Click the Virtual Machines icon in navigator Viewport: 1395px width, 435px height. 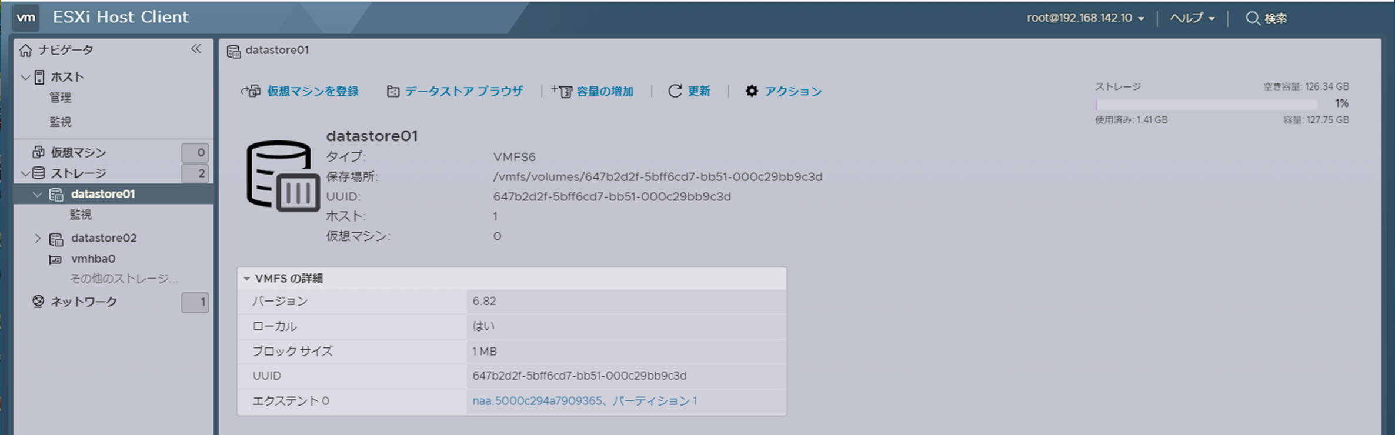pos(38,152)
